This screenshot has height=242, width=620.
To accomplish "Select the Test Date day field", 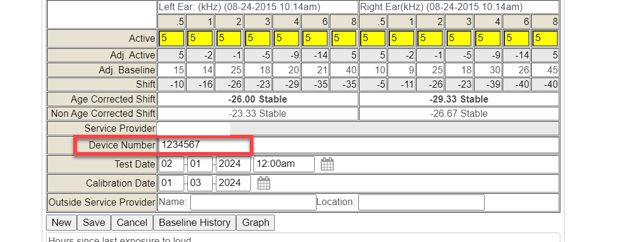I will coord(200,164).
